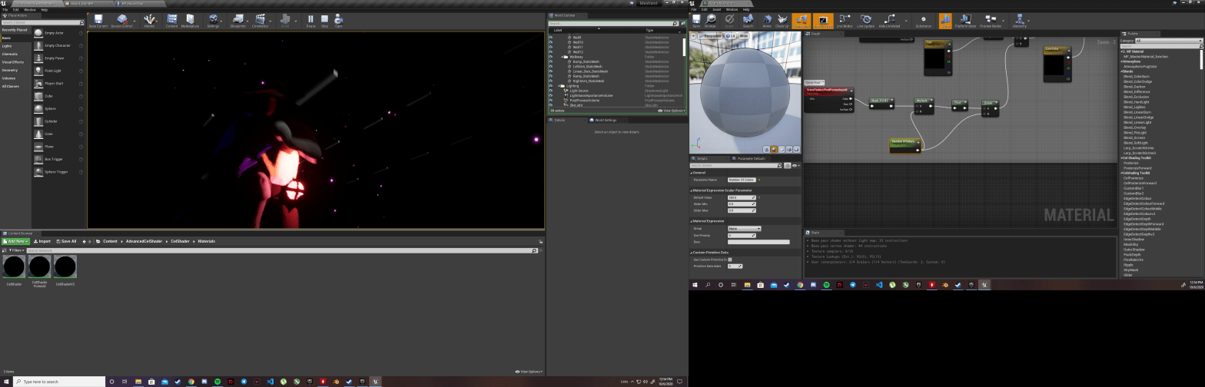
Task: Switch to the World Settings tab
Action: click(x=605, y=120)
